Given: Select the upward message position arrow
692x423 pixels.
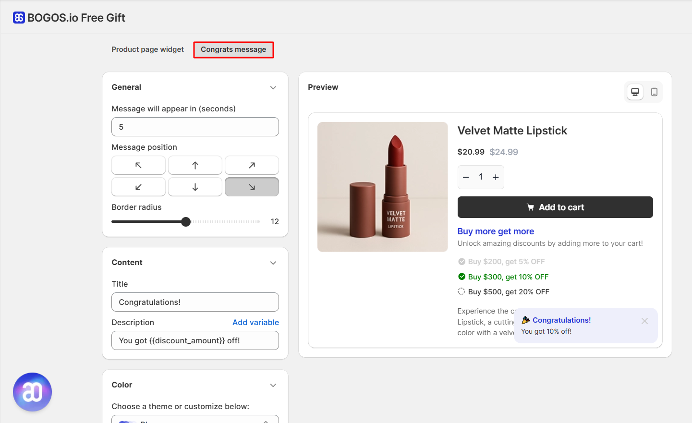Looking at the screenshot, I should pos(195,165).
